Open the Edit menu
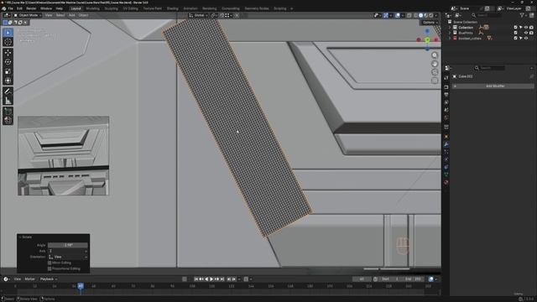Viewport: 537px width, 302px height. point(19,8)
